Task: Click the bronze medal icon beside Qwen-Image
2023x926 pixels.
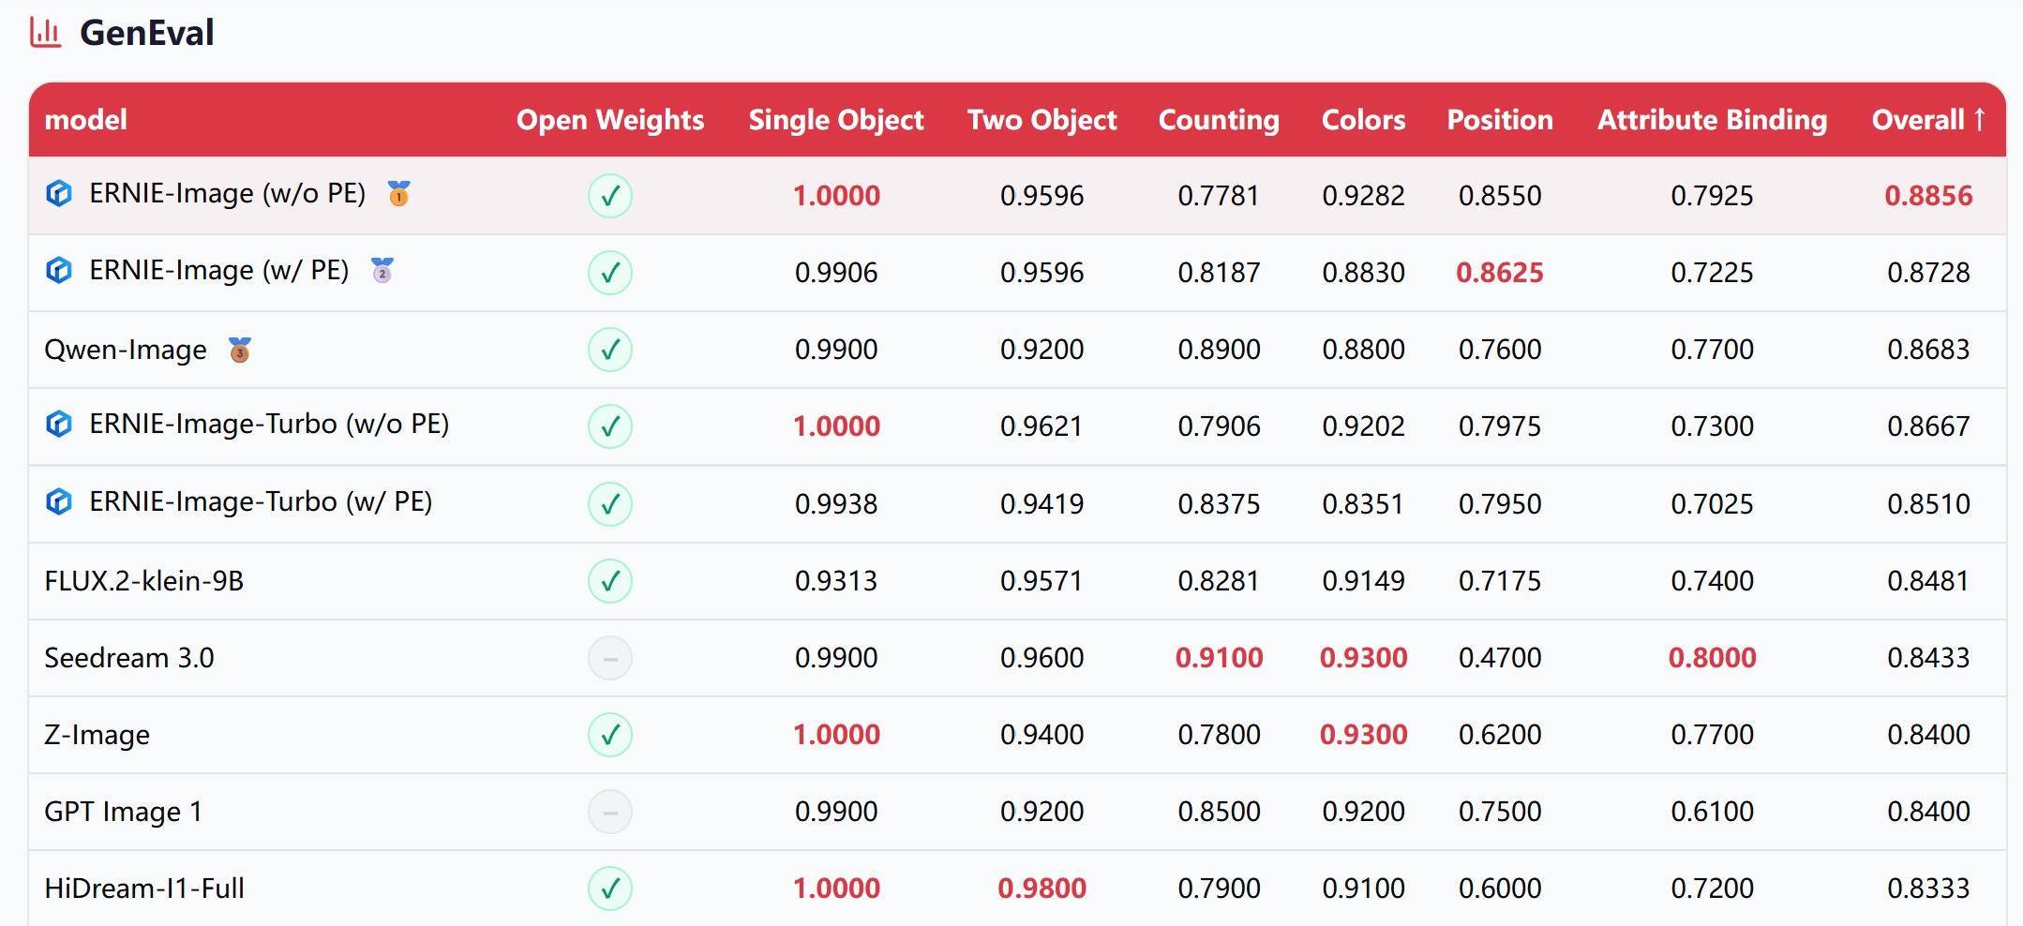Action: [x=240, y=350]
